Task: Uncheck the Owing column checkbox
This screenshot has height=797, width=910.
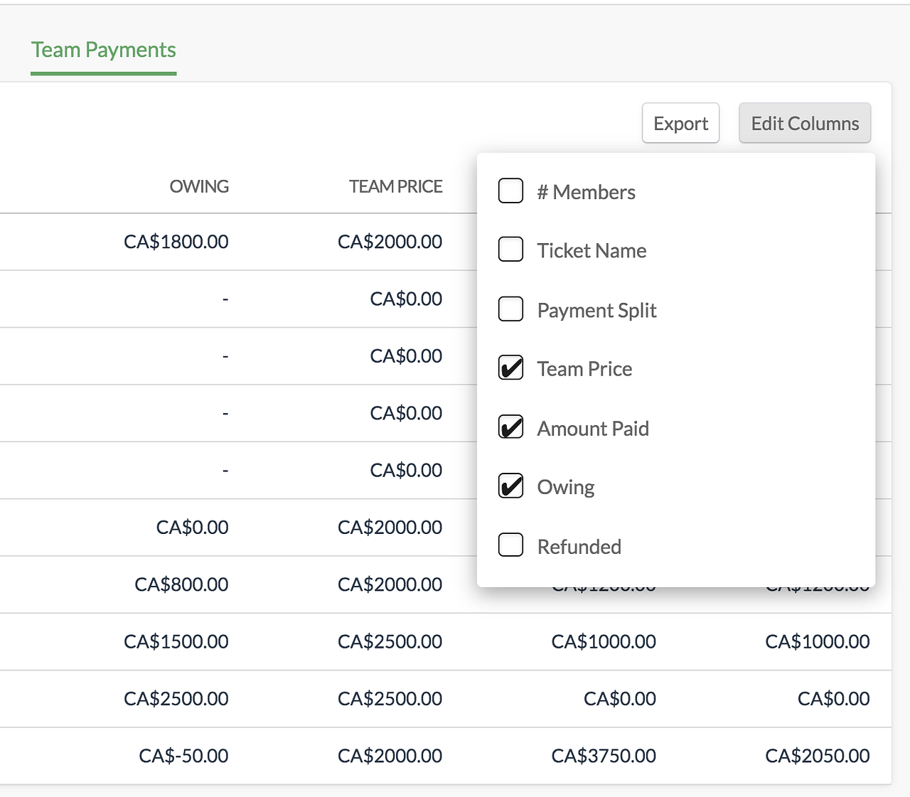Action: point(510,486)
